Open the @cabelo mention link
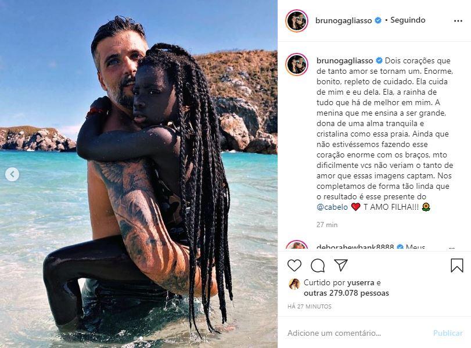 (332, 207)
